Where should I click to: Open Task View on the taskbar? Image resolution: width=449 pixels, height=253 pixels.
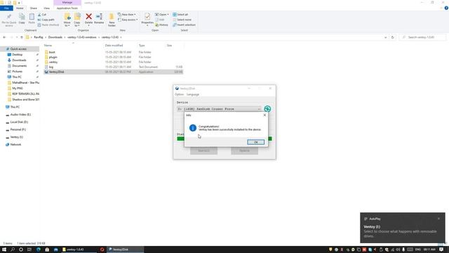pos(29,249)
